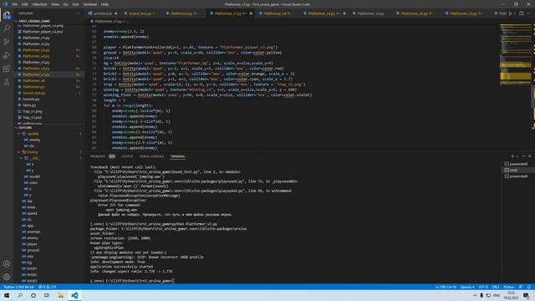This screenshot has height=301, width=535.
Task: Open Sound_test.py in Explorer file list
Action: tap(33, 93)
